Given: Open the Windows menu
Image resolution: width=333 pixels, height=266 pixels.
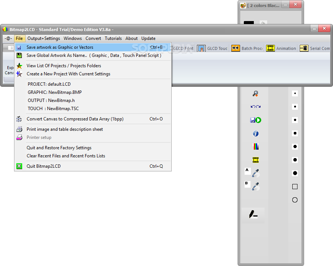Looking at the screenshot, I should tap(73, 38).
